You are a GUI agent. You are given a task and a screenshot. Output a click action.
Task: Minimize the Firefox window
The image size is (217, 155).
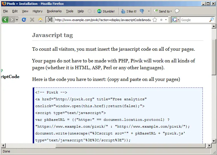(203, 4)
